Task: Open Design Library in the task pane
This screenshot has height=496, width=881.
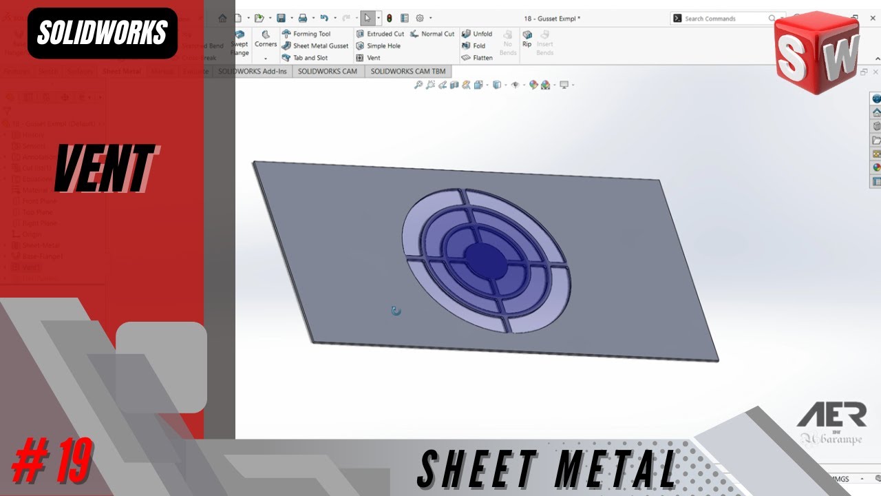Action: pyautogui.click(x=876, y=126)
